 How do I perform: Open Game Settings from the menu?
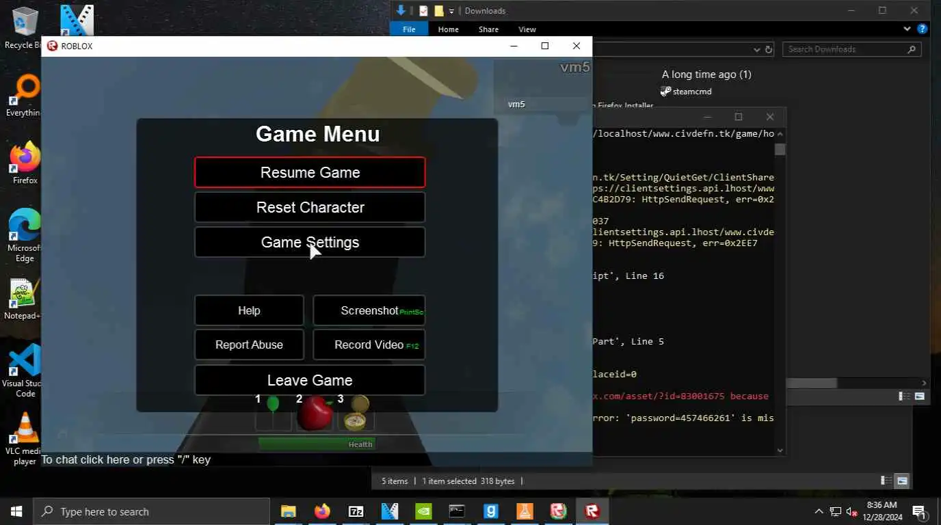tap(310, 242)
